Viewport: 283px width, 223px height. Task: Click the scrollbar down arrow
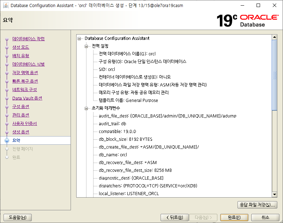274,194
